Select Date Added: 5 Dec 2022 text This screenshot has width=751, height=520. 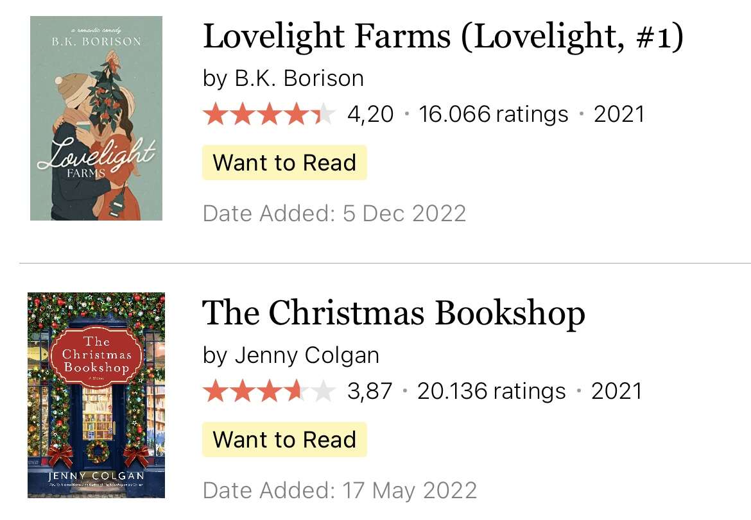[x=334, y=214]
